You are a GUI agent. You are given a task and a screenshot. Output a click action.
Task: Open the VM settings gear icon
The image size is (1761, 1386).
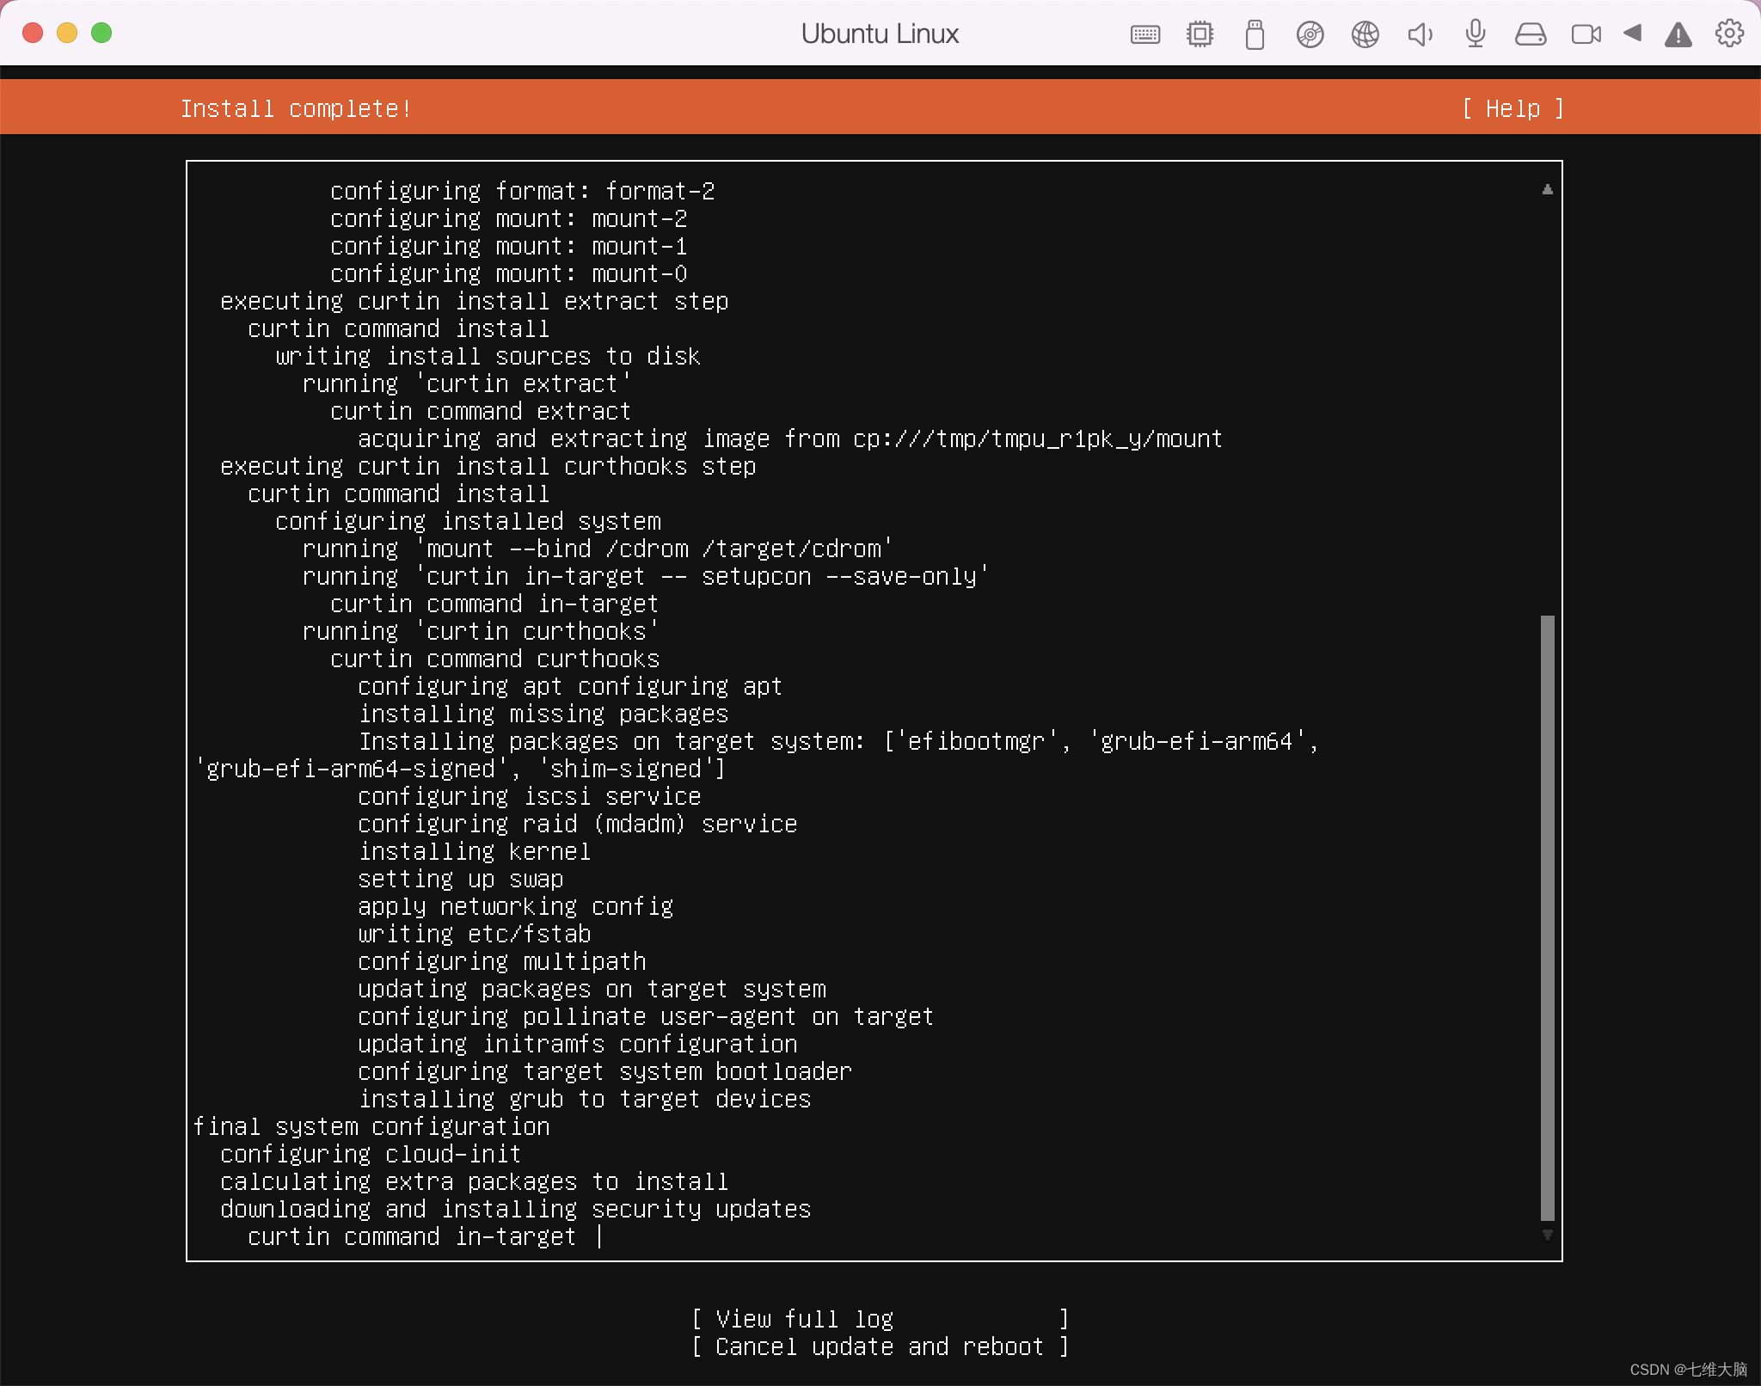click(1729, 34)
